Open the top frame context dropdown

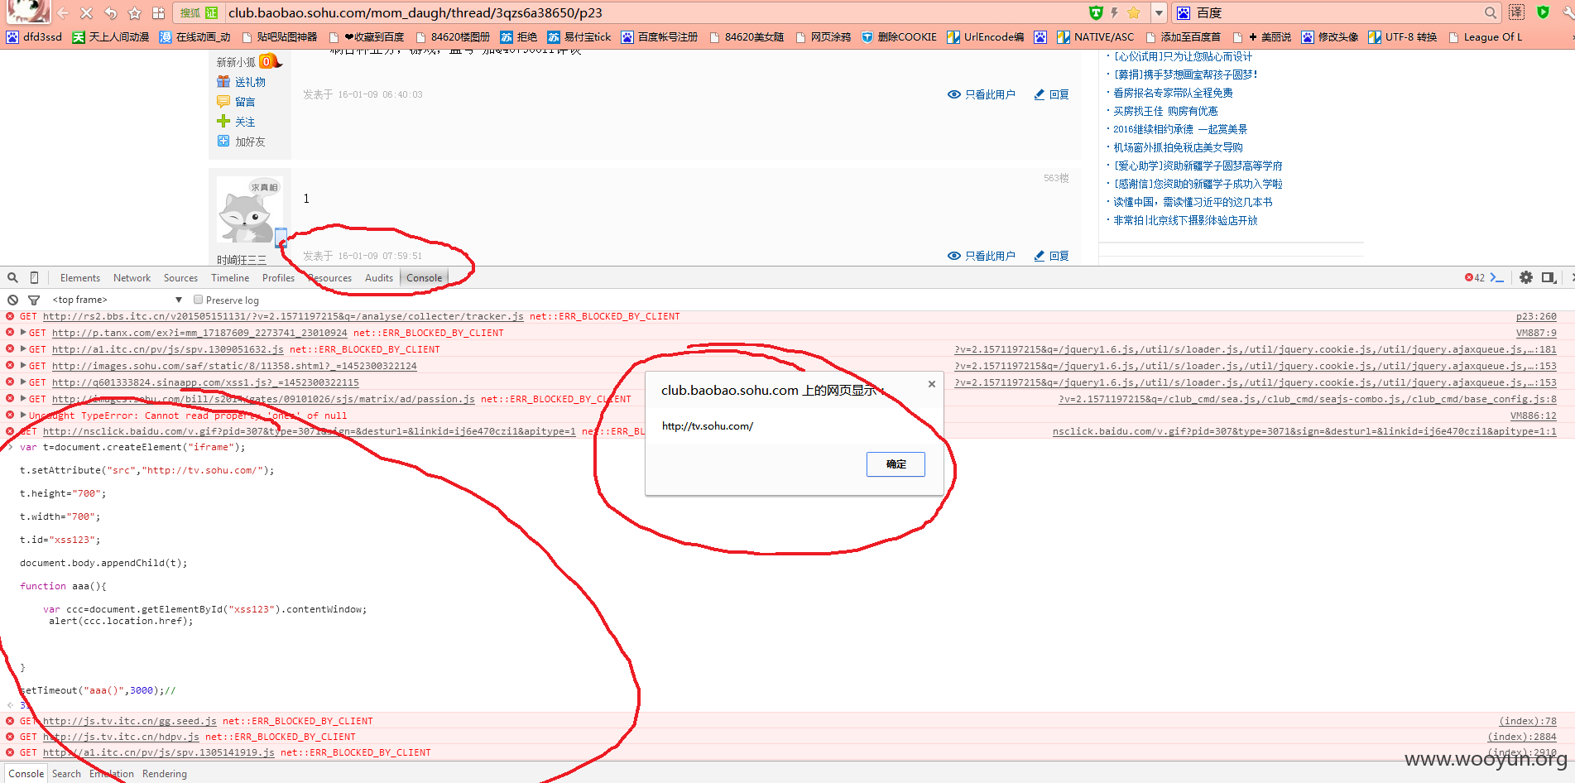click(x=117, y=300)
